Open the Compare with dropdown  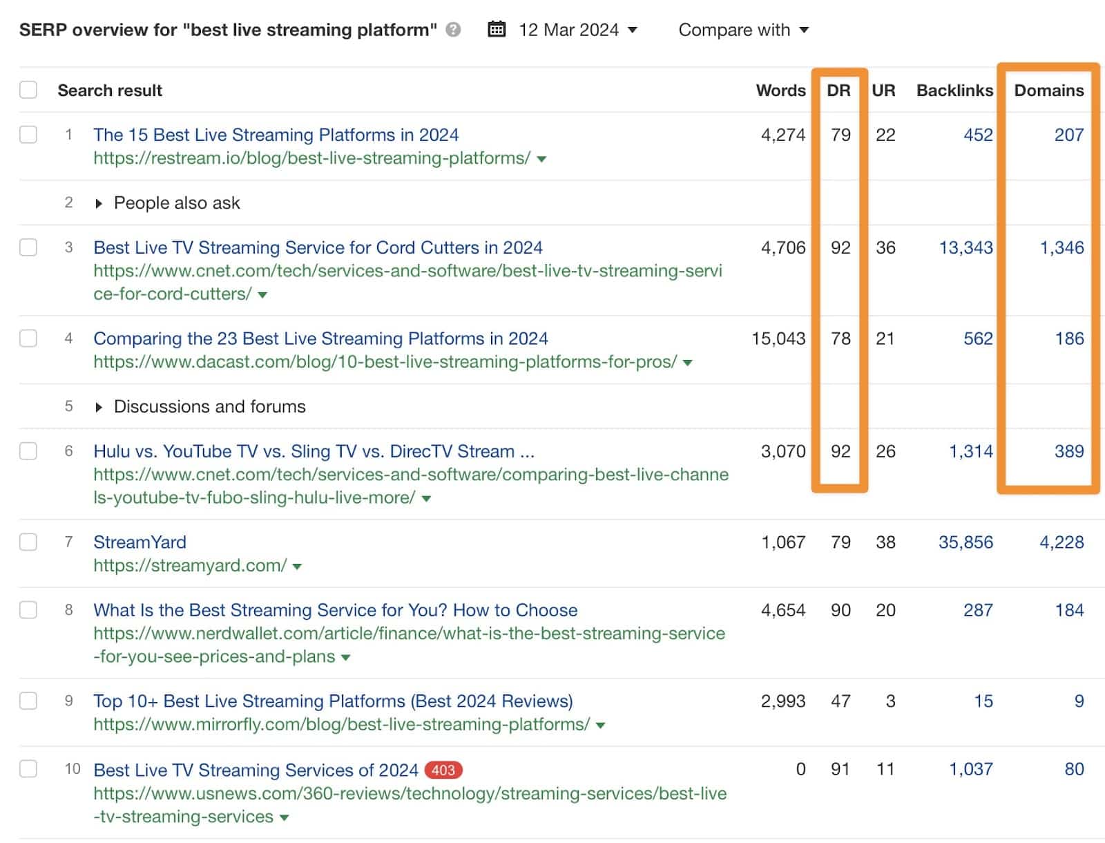(x=743, y=30)
